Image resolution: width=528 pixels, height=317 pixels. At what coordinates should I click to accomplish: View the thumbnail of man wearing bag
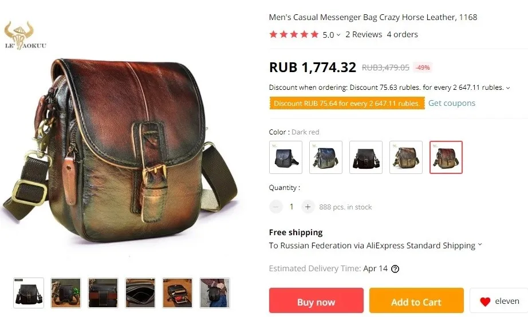click(215, 293)
